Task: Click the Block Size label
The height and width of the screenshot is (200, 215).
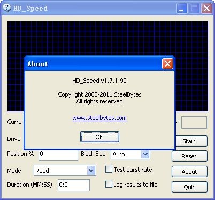Action: 93,154
